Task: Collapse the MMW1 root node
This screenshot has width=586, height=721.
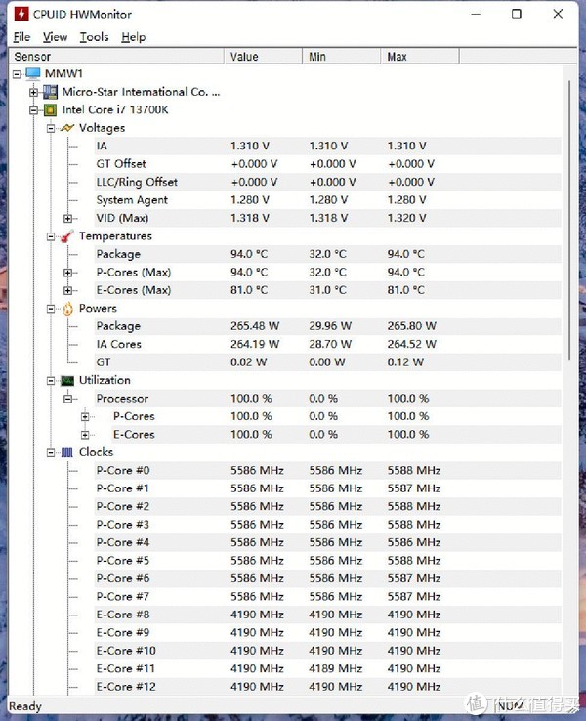Action: 17,74
